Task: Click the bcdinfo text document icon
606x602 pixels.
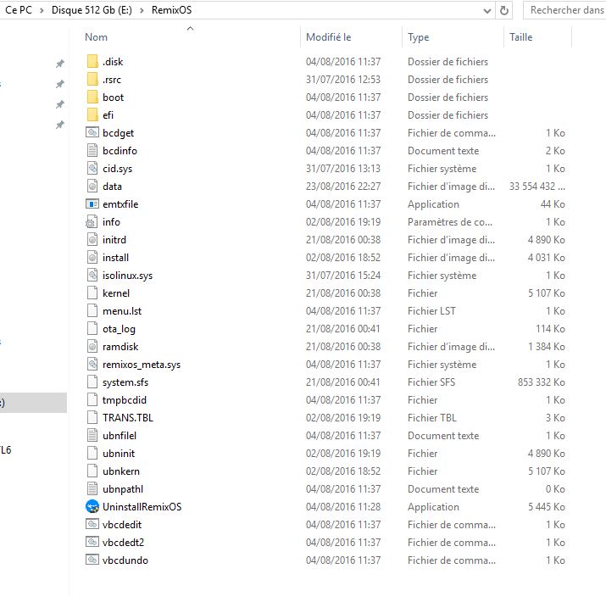Action: (92, 150)
